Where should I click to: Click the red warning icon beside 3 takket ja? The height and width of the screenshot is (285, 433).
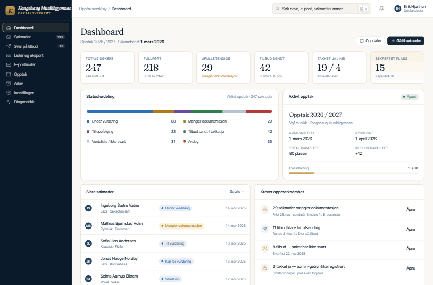tap(264, 268)
